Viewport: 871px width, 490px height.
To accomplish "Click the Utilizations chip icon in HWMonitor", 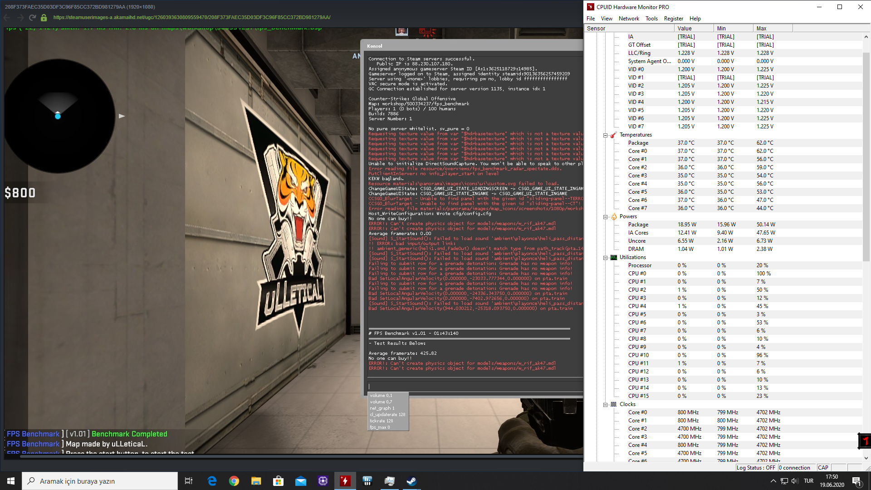I will pyautogui.click(x=614, y=257).
